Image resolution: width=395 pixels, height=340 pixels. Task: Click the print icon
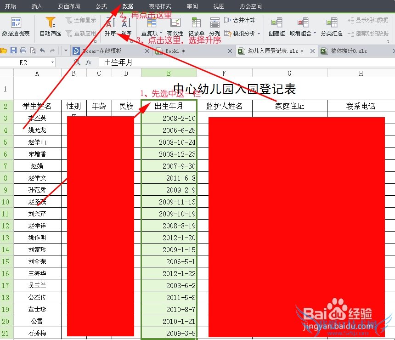click(23, 51)
